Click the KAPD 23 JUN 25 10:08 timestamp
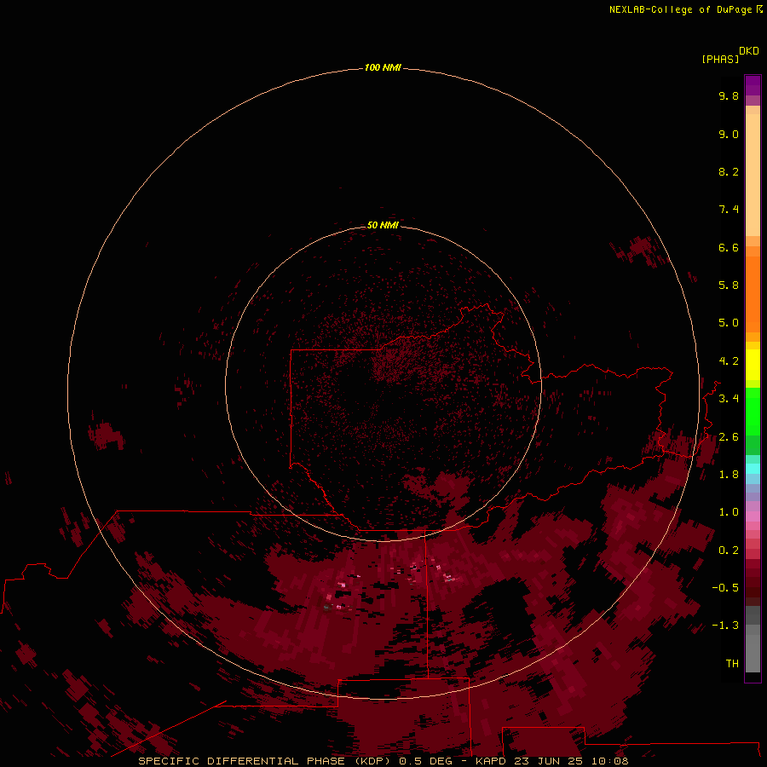The height and width of the screenshot is (767, 767). coord(551,761)
